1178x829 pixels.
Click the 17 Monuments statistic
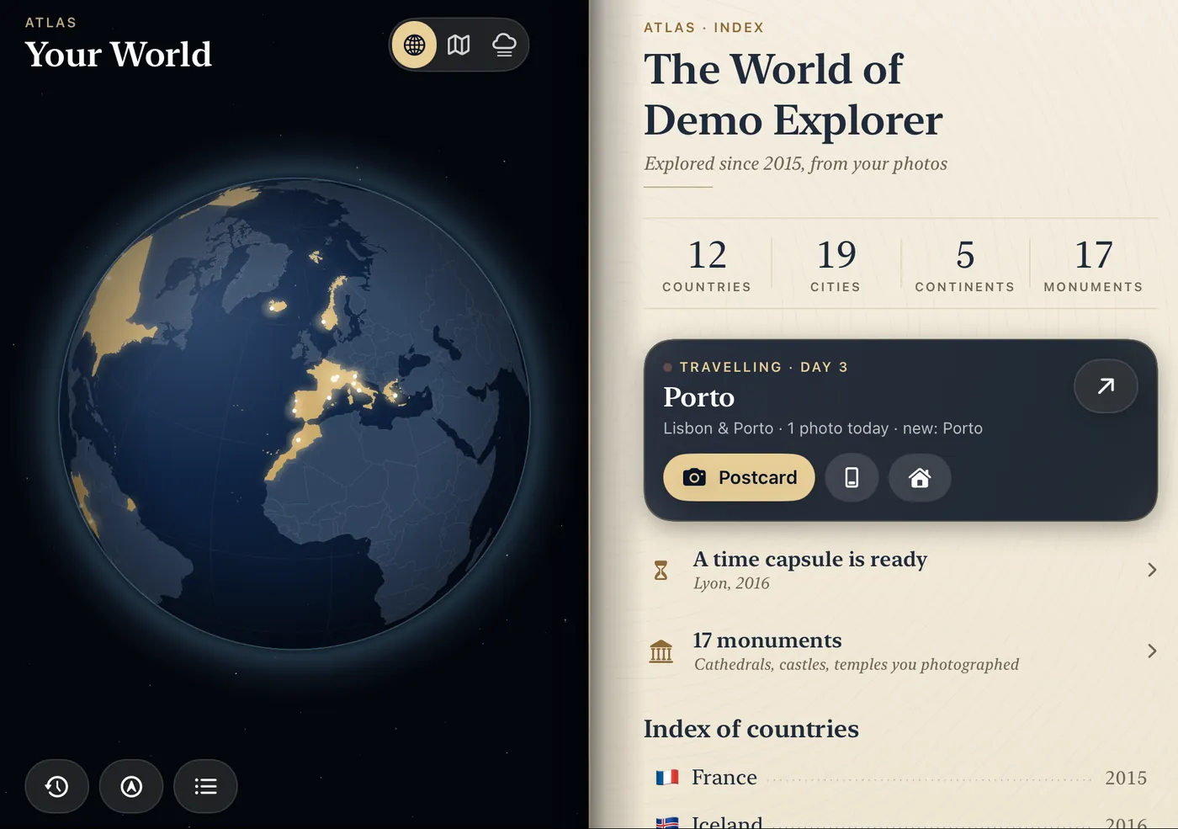point(1093,265)
